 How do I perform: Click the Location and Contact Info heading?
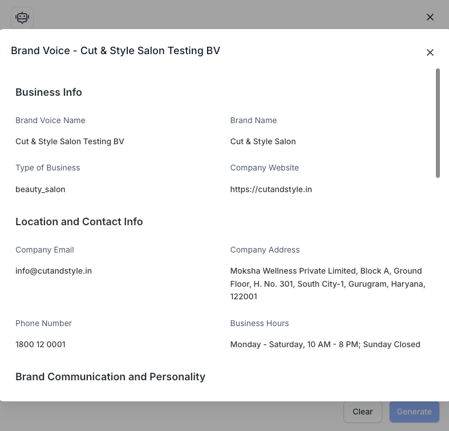tap(79, 222)
